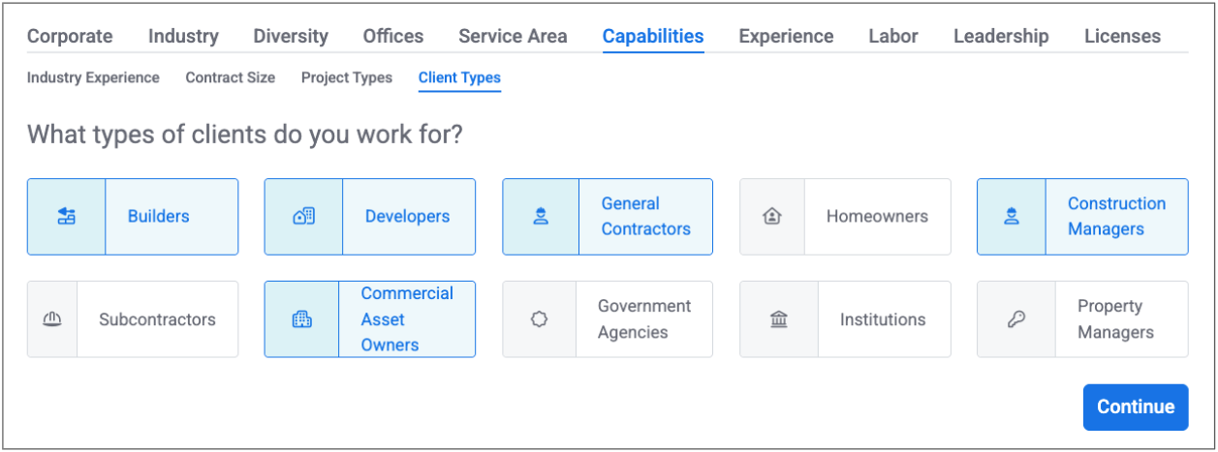Toggle the Commercial Asset Owners option
This screenshot has height=452, width=1218.
point(406,319)
